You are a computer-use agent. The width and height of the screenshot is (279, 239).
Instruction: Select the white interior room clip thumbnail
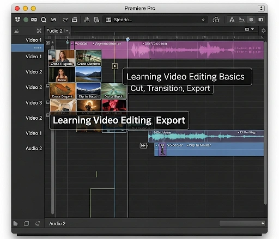[63, 106]
